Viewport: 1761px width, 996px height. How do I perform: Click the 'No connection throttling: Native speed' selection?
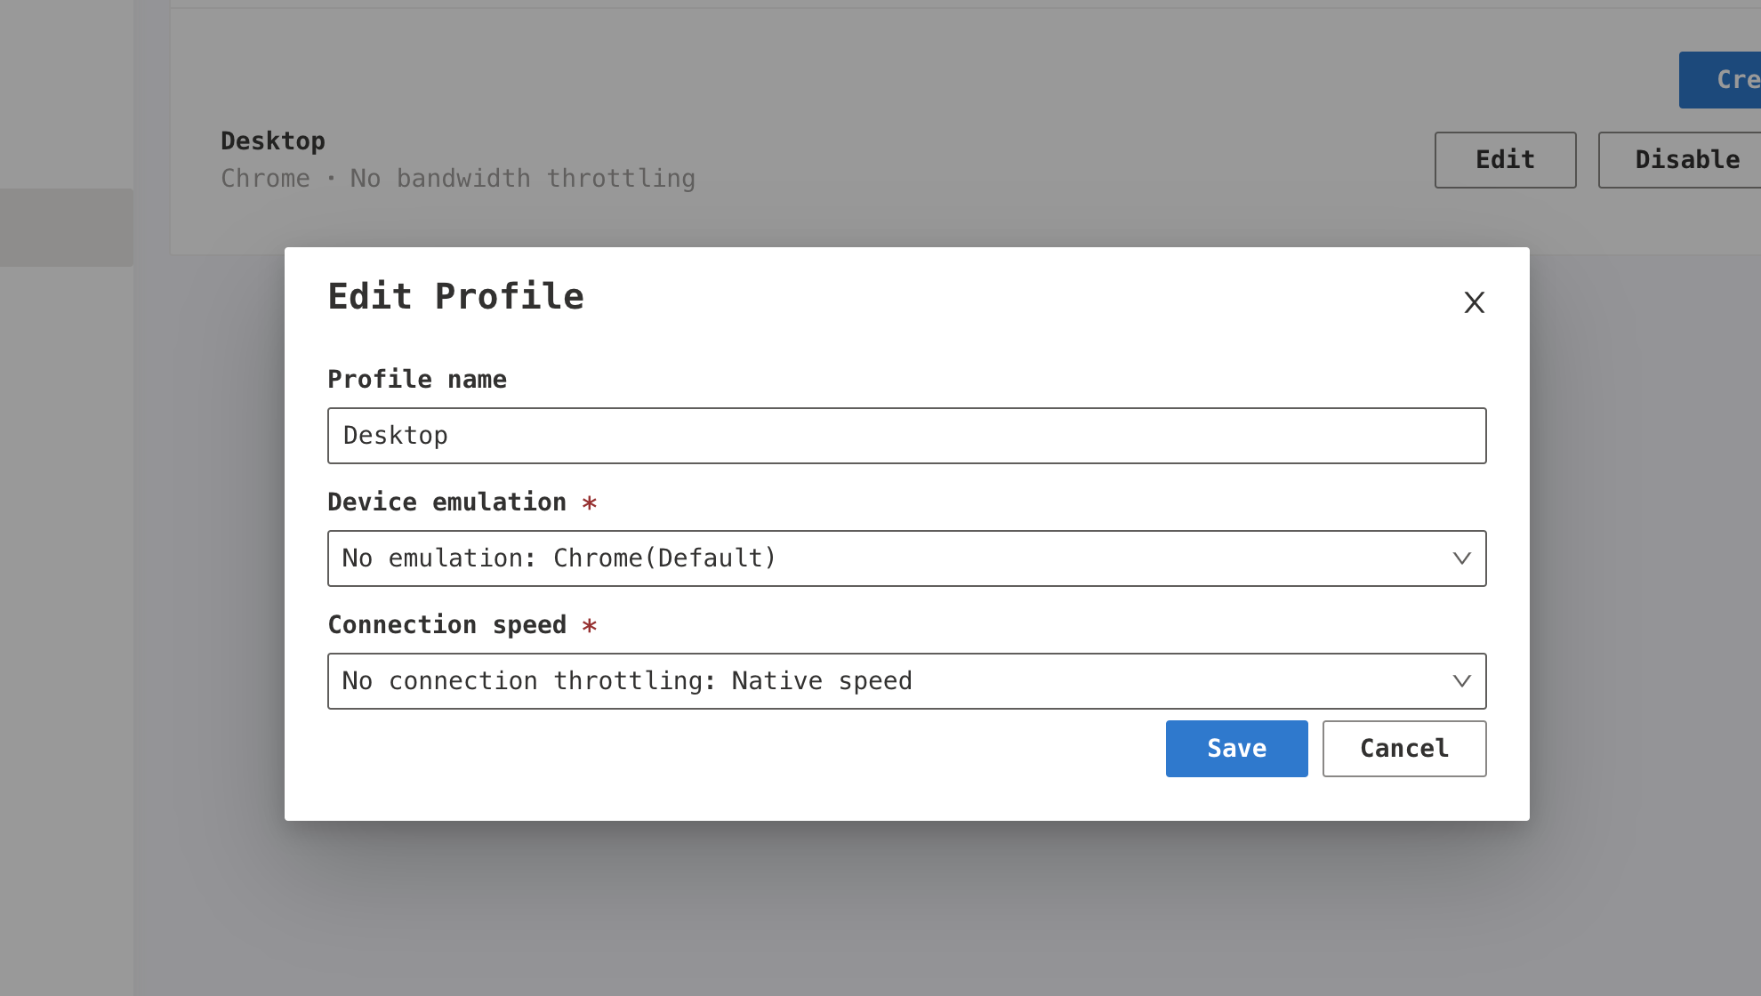tap(626, 681)
